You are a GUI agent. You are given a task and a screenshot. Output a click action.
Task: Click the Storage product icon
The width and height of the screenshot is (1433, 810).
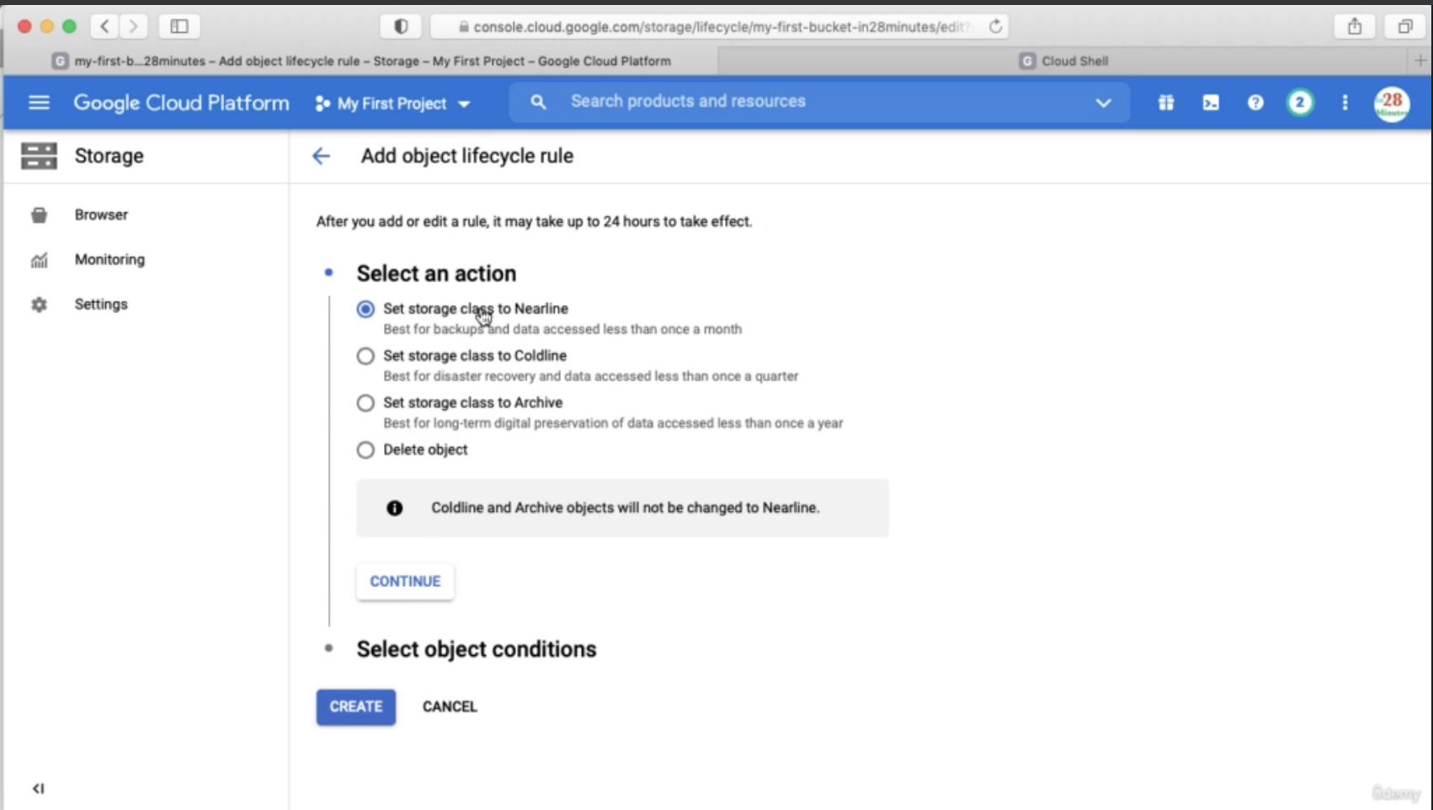click(x=39, y=156)
